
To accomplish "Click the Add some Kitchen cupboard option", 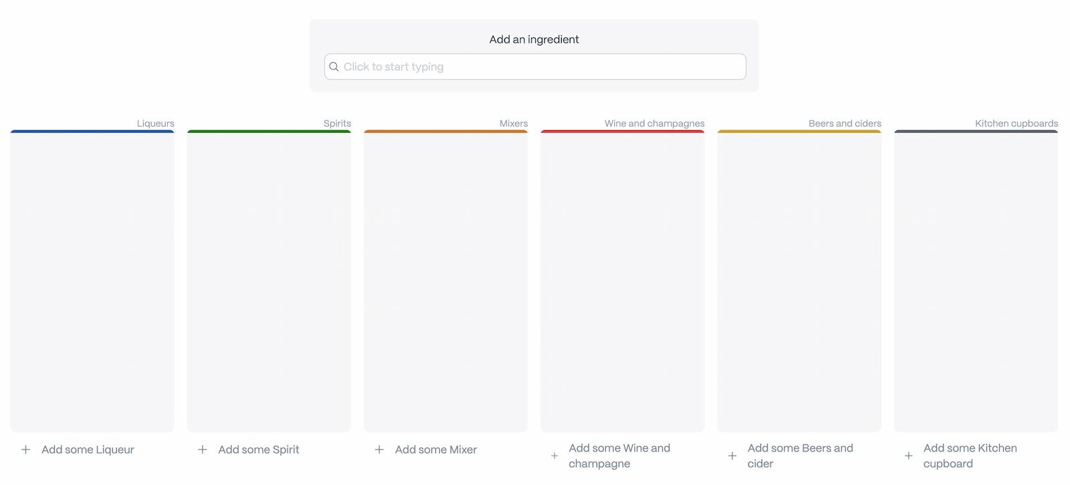I will tap(969, 456).
